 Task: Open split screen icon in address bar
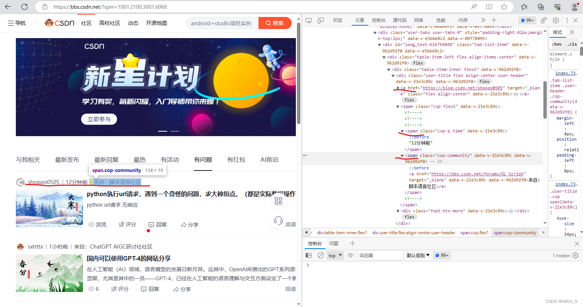(x=489, y=7)
